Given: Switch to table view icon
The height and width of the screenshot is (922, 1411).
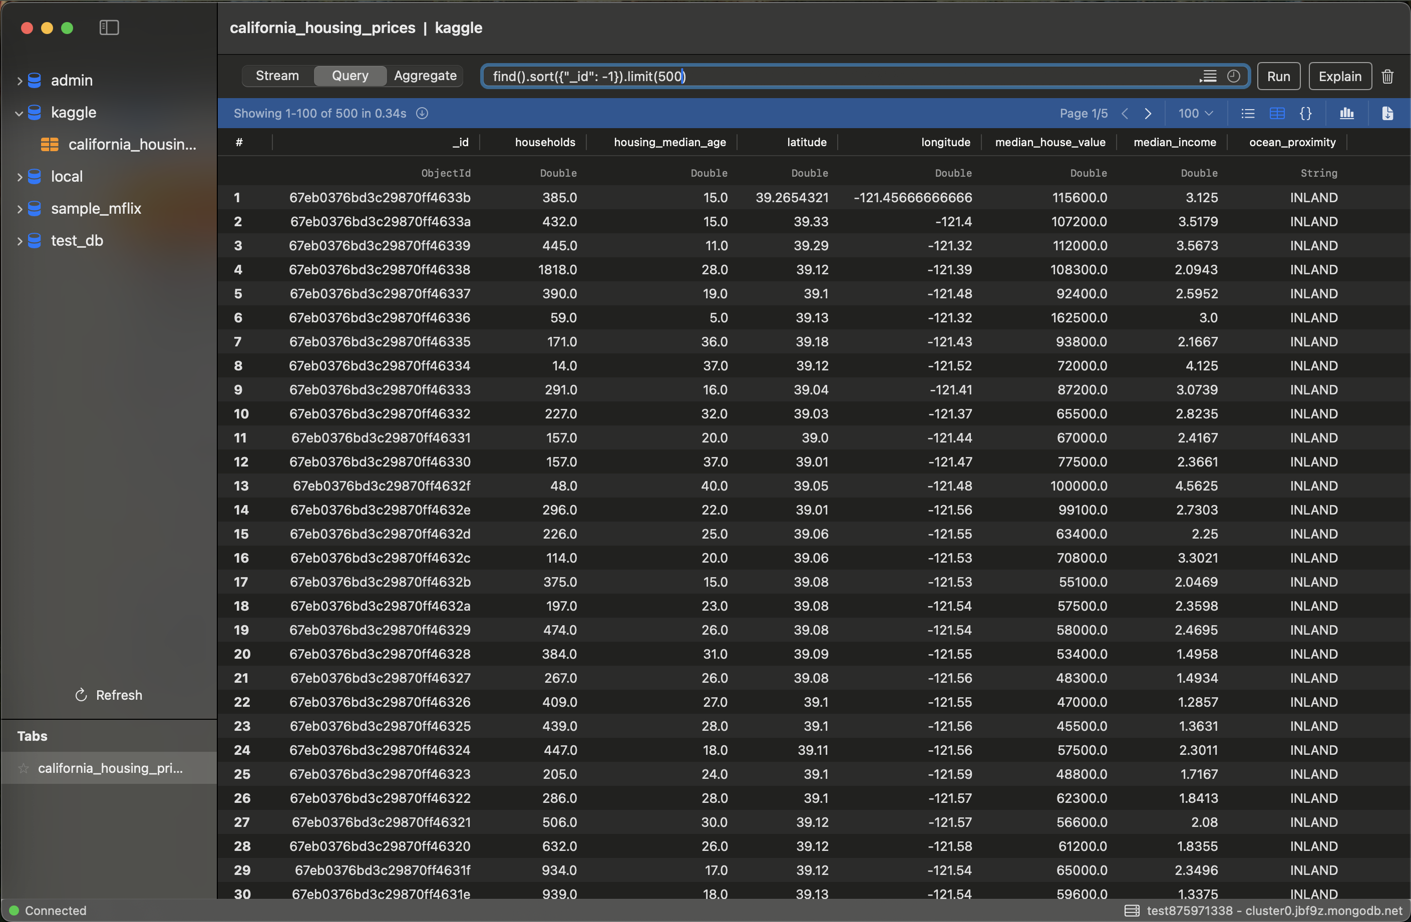Looking at the screenshot, I should click(1277, 113).
